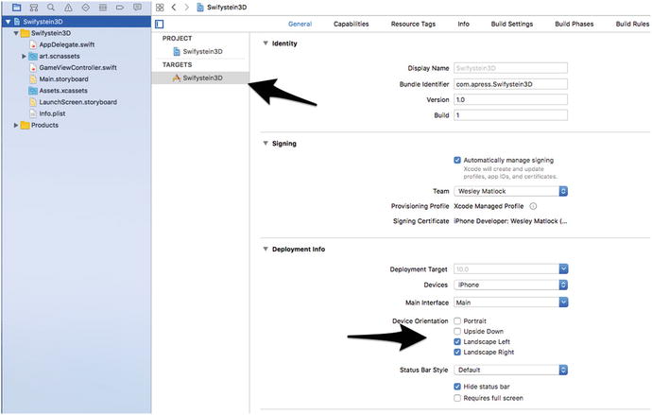Click the Main.storyboard file icon
The image size is (652, 415).
[33, 79]
